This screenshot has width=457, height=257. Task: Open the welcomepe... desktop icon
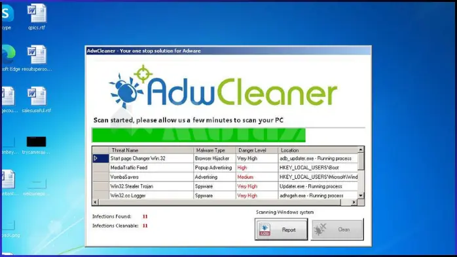(36, 188)
